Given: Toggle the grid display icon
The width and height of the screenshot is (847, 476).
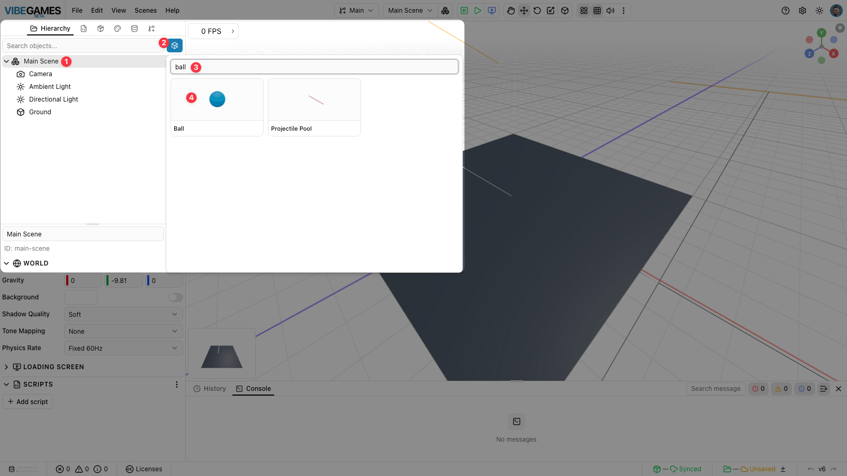Looking at the screenshot, I should (x=597, y=11).
